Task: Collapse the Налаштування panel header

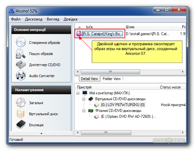Action: click(x=41, y=90)
